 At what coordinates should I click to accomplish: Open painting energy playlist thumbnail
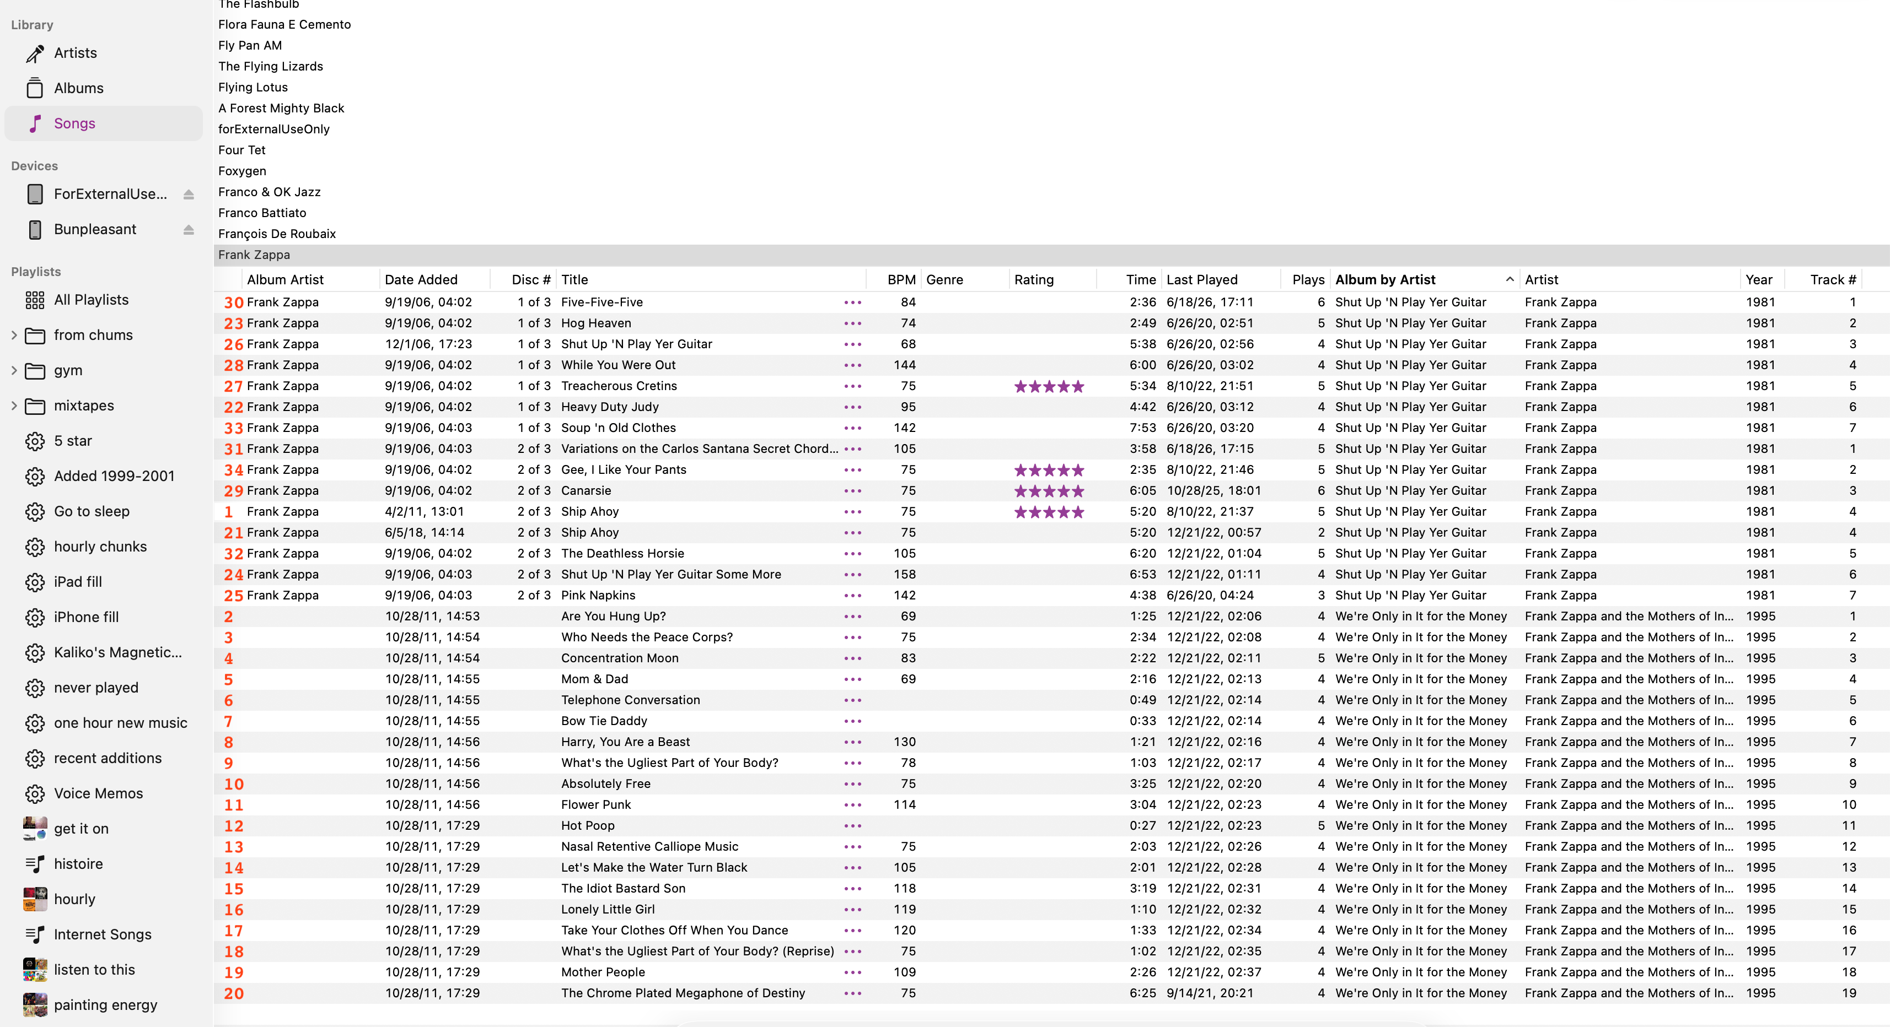35,1005
